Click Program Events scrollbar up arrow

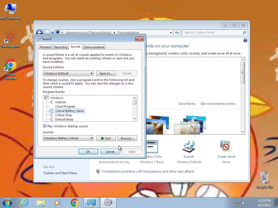pos(135,98)
